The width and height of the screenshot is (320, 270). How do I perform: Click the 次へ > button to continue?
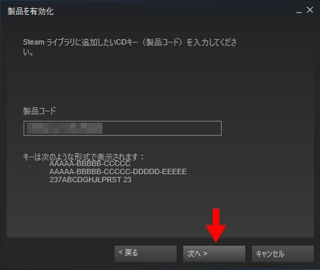click(x=214, y=254)
